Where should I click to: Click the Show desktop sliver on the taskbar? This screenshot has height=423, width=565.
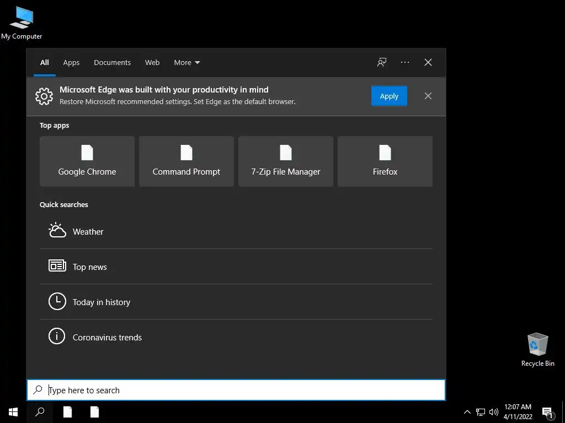pos(563,412)
